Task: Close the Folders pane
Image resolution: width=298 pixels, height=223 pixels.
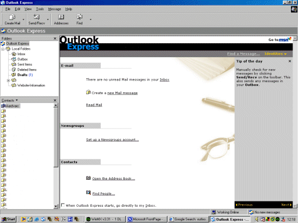Action: 55,38
